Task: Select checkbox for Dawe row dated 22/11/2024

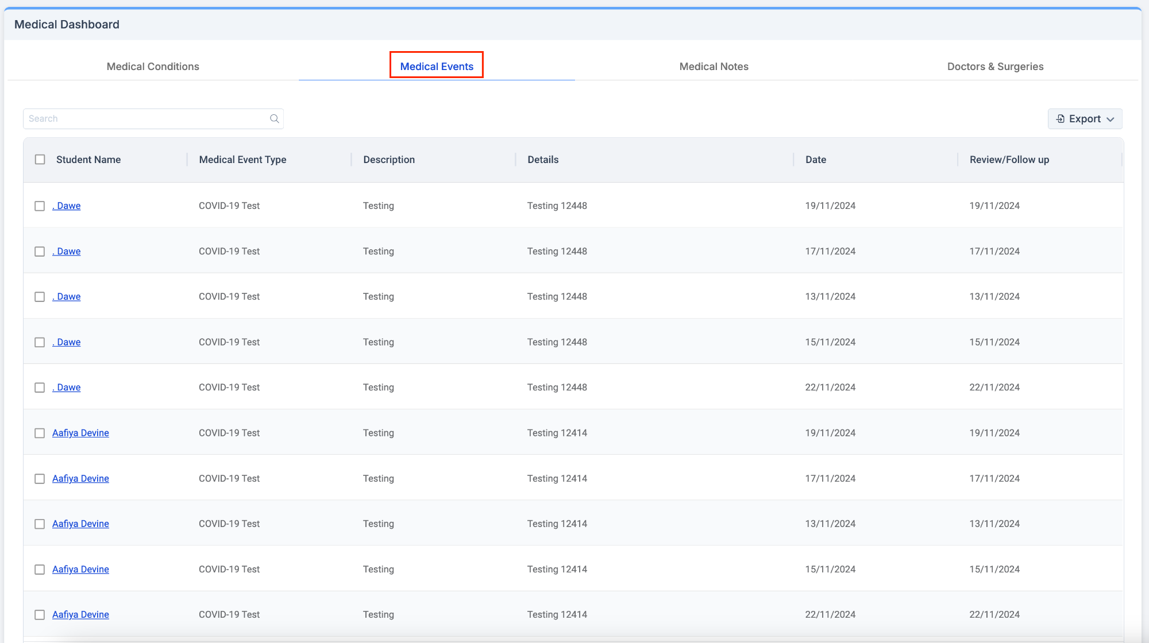Action: [40, 388]
